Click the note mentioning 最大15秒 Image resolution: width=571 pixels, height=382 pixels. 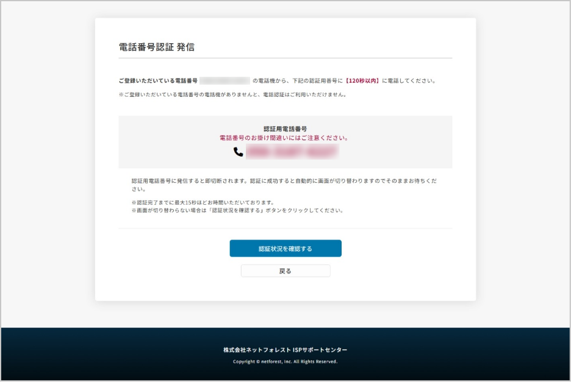203,202
